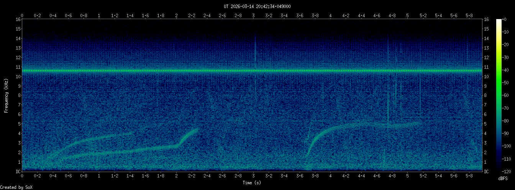The height and width of the screenshot is (190, 515).
Task: Click the white top of the color bar
Action: [x=499, y=21]
